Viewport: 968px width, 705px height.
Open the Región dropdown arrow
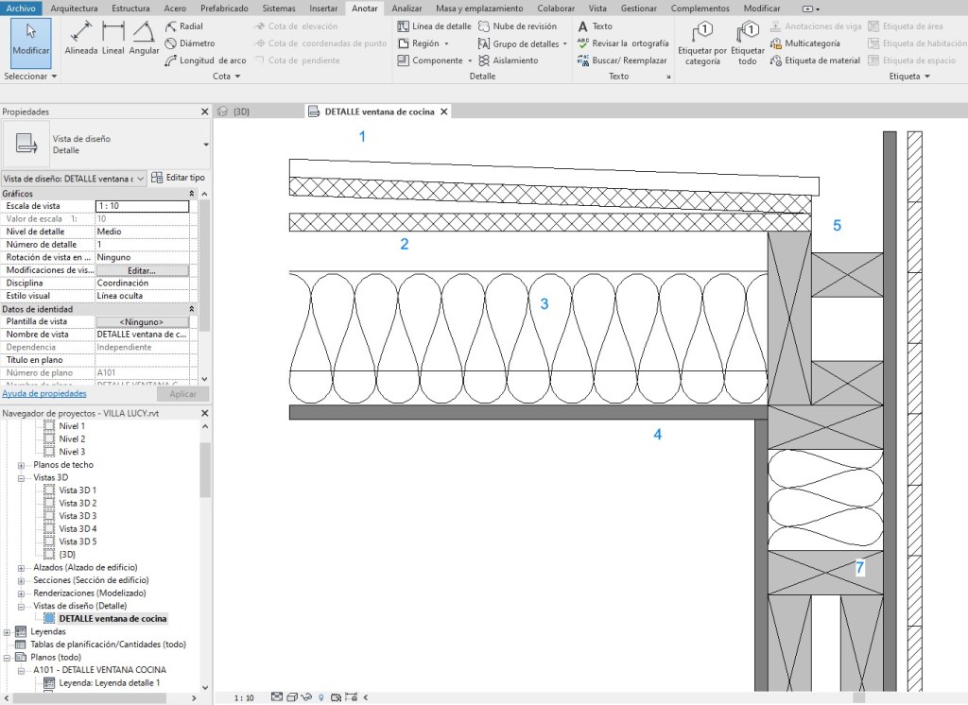(x=446, y=43)
